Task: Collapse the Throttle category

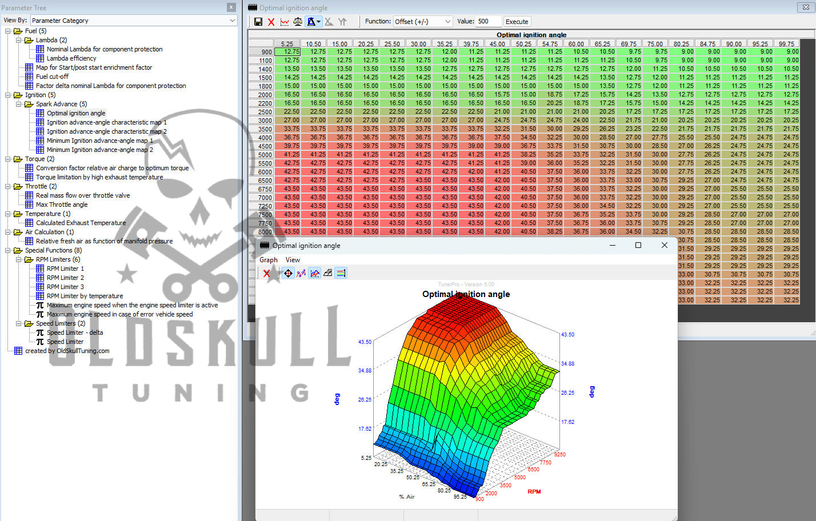Action: (x=8, y=186)
